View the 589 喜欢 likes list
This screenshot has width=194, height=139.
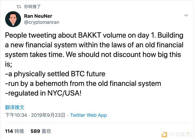pyautogui.click(x=41, y=131)
